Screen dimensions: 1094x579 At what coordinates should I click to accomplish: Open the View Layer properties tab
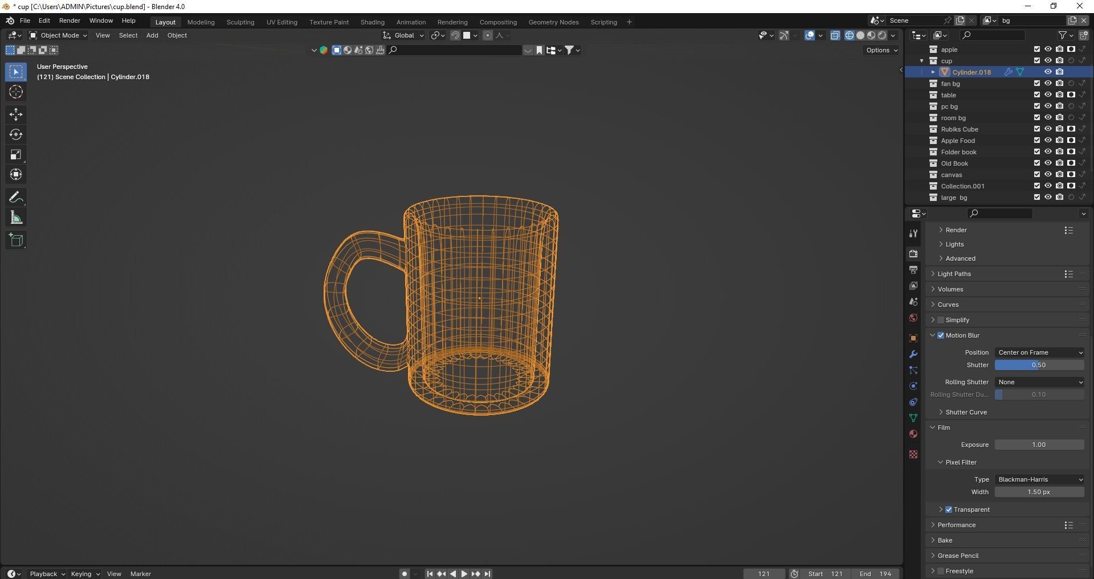click(913, 286)
